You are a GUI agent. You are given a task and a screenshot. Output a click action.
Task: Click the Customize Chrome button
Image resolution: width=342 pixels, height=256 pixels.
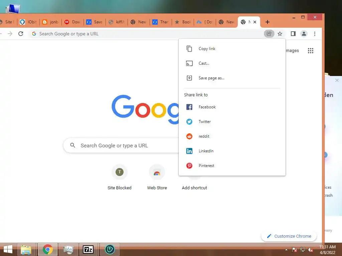tap(289, 236)
